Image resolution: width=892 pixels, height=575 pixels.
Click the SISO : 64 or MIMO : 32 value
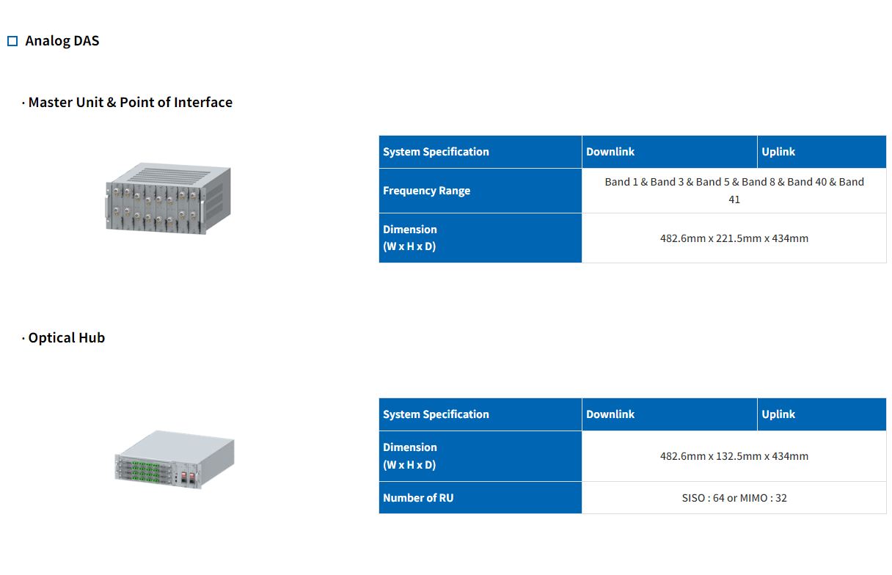(x=734, y=498)
